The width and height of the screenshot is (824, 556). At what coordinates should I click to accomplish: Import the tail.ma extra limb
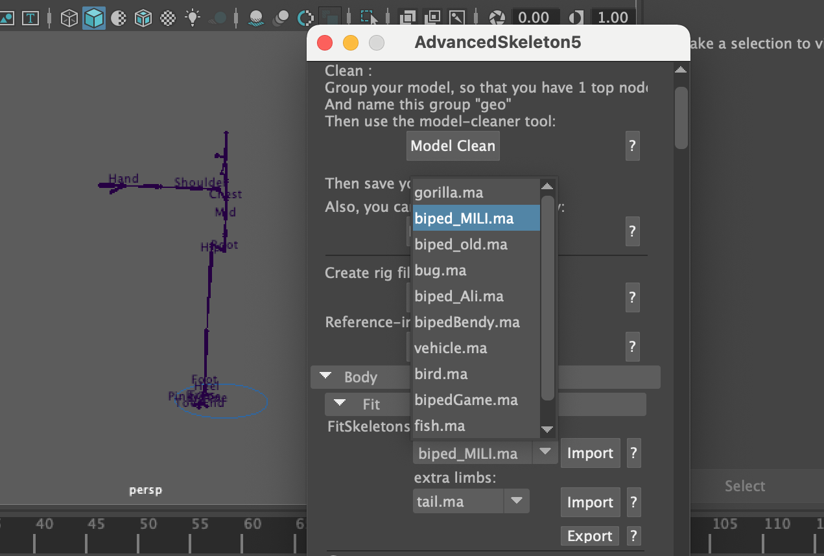(590, 502)
